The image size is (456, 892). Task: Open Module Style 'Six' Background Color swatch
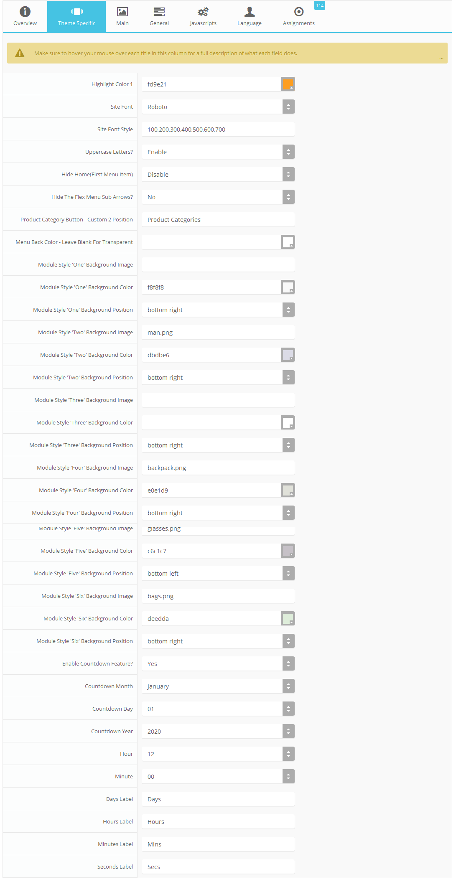tap(288, 618)
